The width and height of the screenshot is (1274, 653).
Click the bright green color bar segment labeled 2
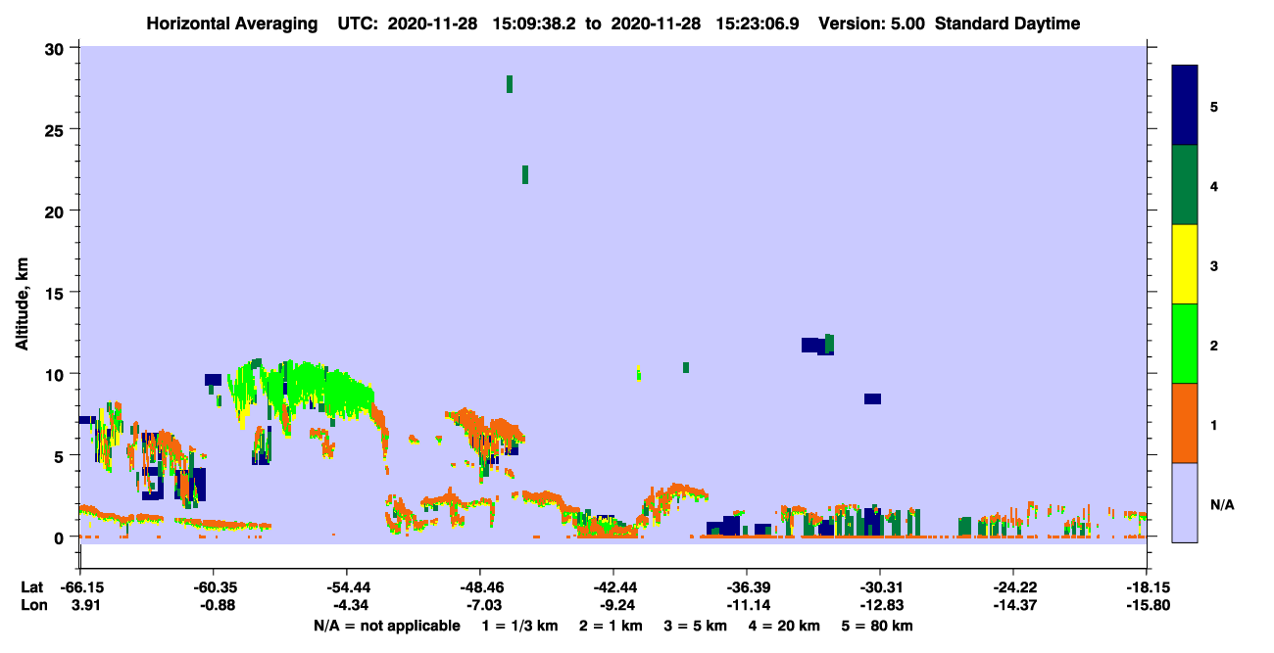(x=1185, y=344)
